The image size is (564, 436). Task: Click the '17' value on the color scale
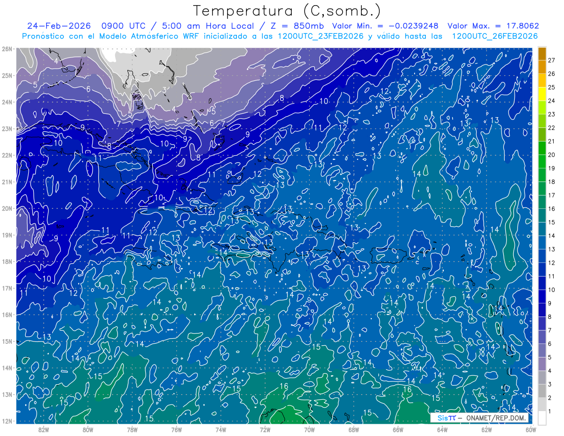click(552, 196)
